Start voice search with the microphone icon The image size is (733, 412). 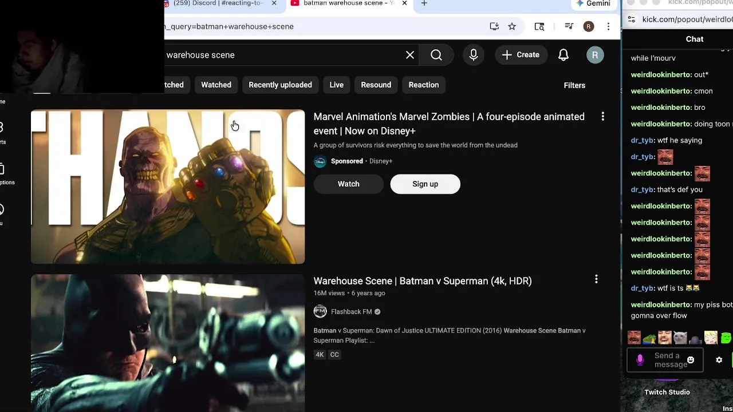474,55
